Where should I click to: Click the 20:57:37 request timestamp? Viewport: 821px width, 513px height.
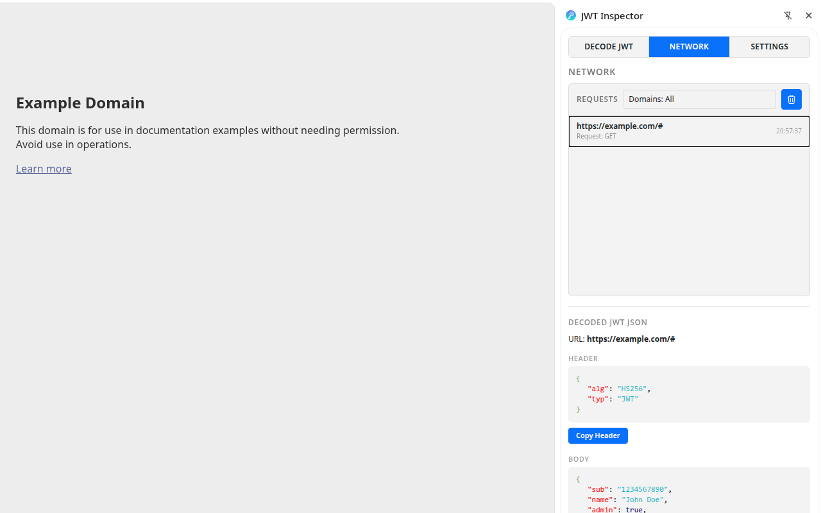(x=789, y=131)
